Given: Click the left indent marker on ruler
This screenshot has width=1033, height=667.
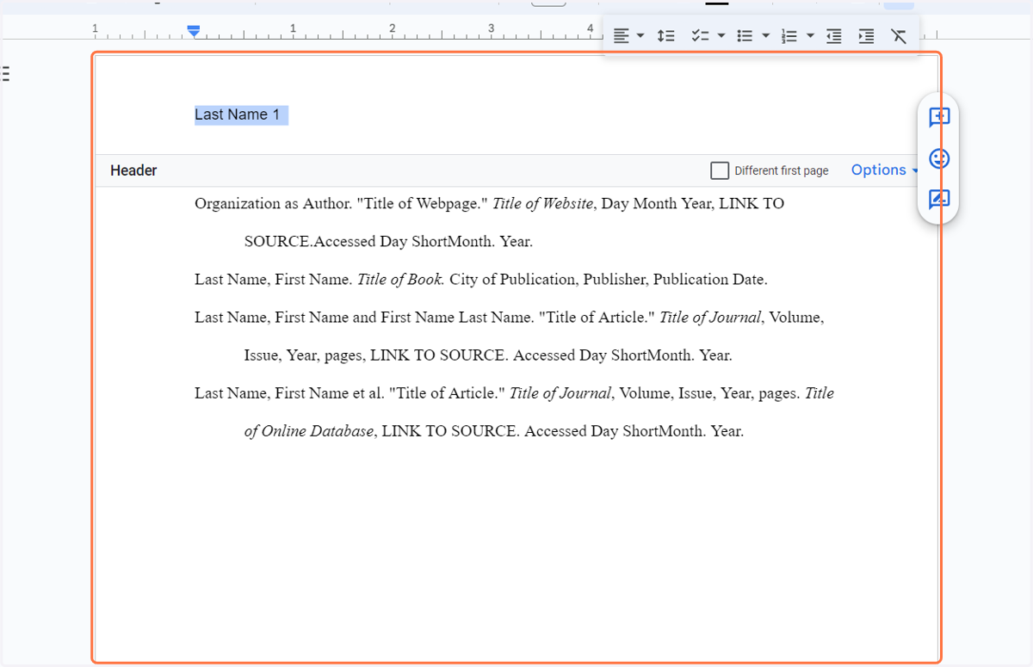Looking at the screenshot, I should [x=194, y=32].
